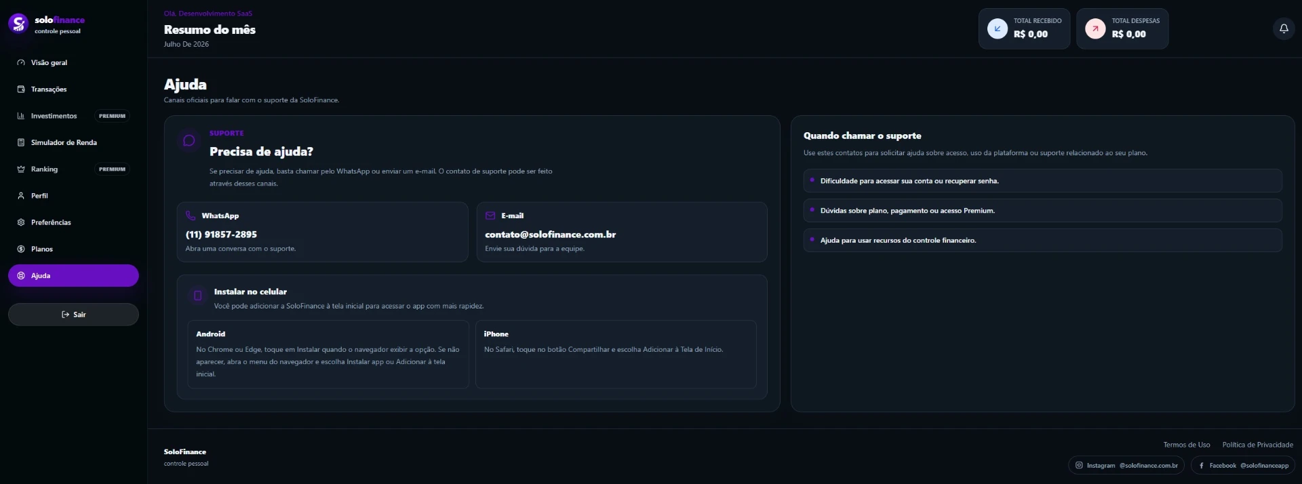Click the Sair logout arrow icon
This screenshot has height=484, width=1302.
coord(65,315)
